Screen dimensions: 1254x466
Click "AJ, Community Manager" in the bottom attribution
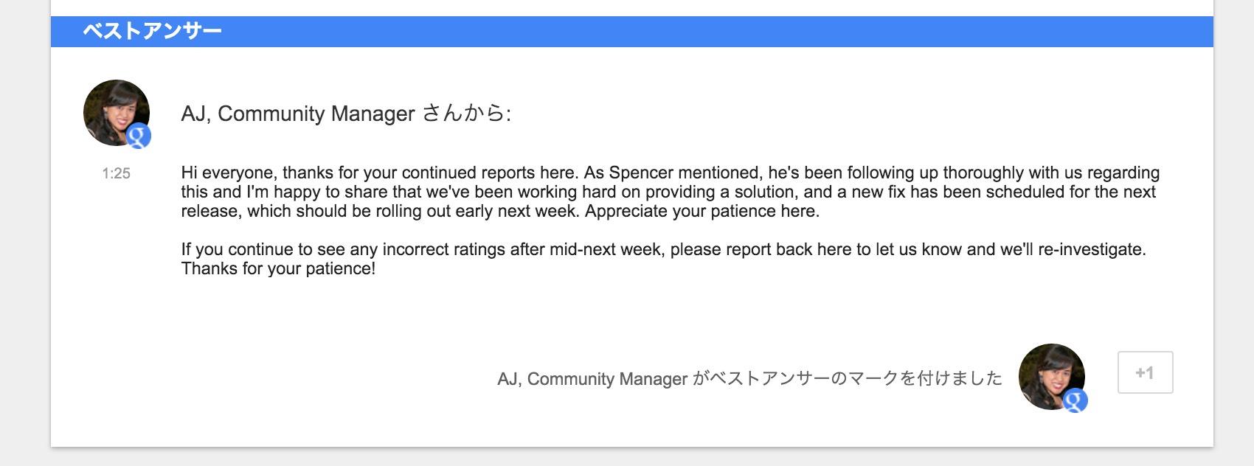click(x=592, y=379)
